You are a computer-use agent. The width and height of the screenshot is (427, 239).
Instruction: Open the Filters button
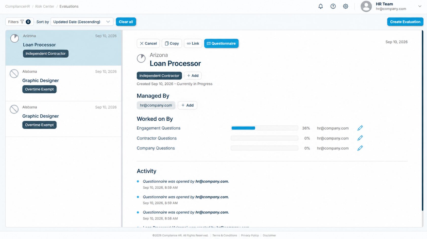coord(19,22)
